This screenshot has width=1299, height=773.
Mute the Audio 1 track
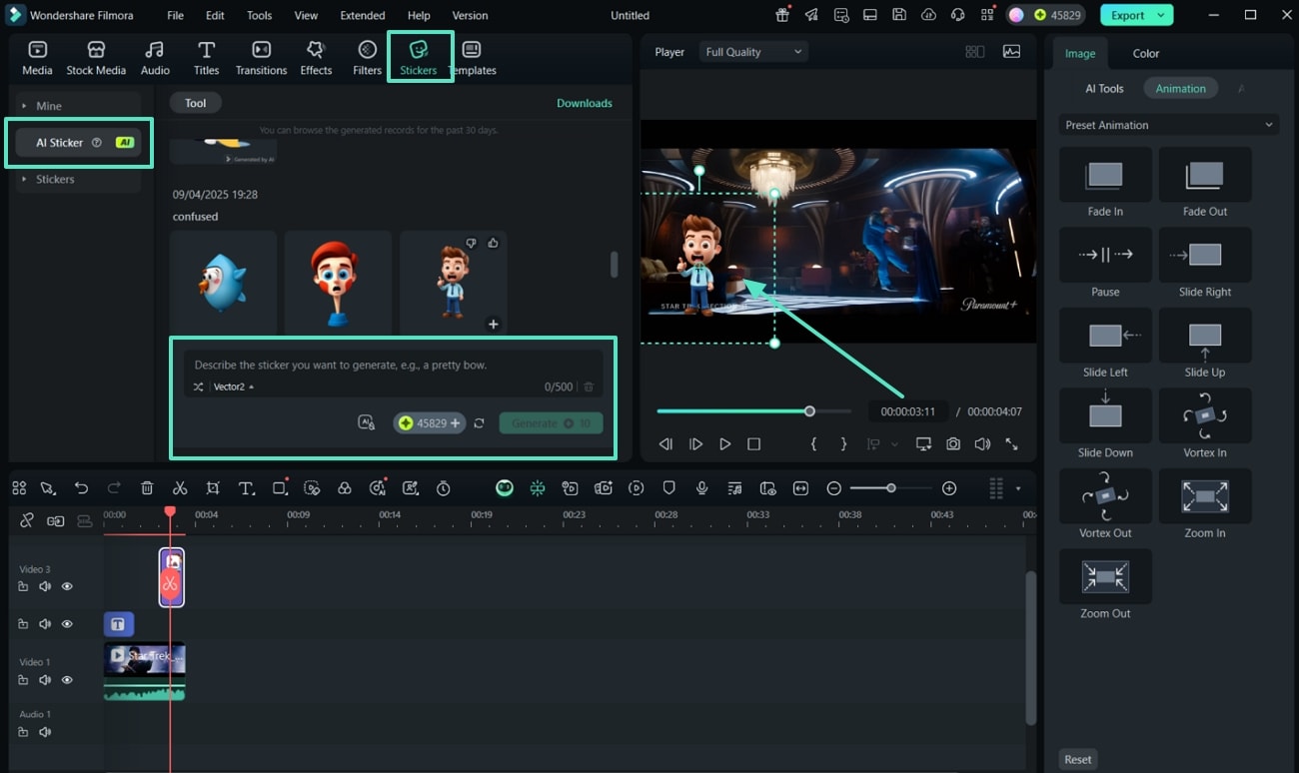pyautogui.click(x=45, y=732)
